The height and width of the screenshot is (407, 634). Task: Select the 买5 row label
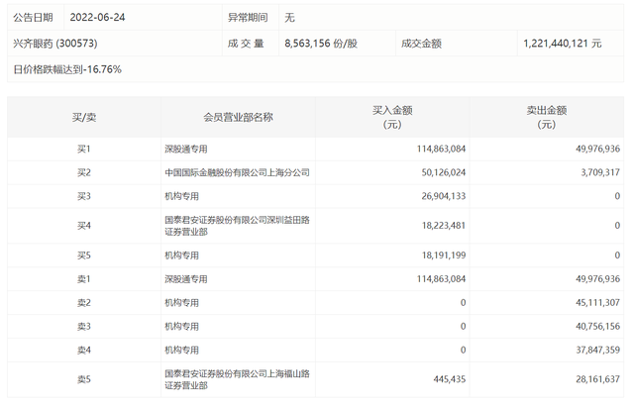tap(84, 255)
